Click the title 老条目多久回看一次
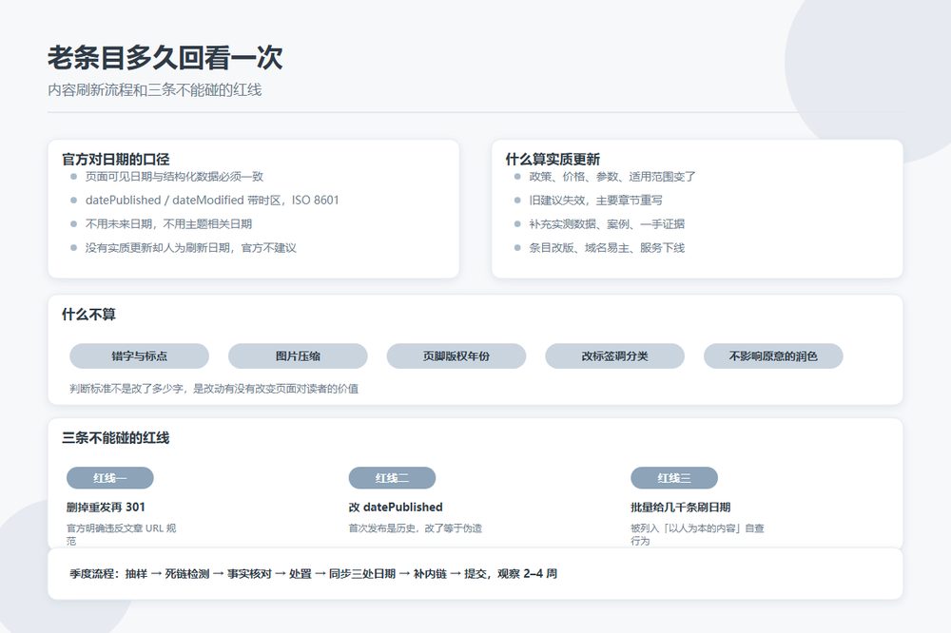951x633 pixels. pos(165,58)
